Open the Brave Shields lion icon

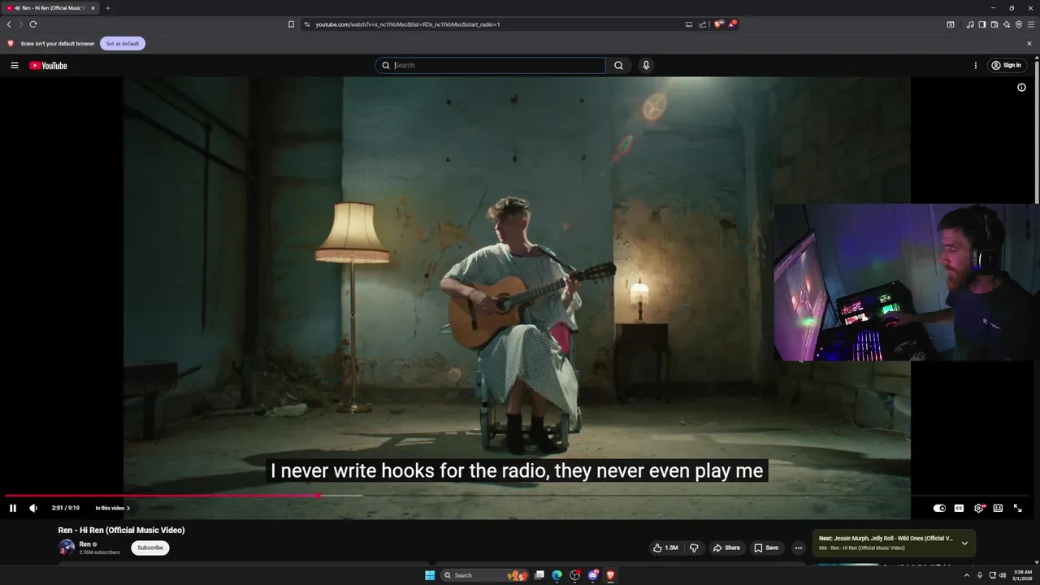point(718,24)
